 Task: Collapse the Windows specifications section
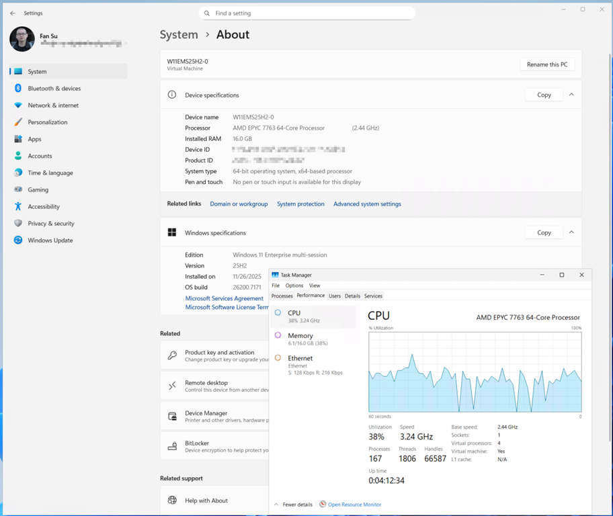[571, 232]
